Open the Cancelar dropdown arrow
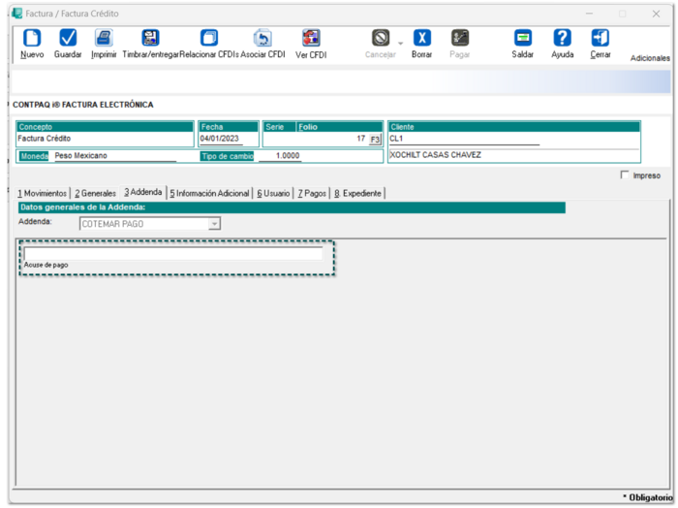 (x=400, y=44)
